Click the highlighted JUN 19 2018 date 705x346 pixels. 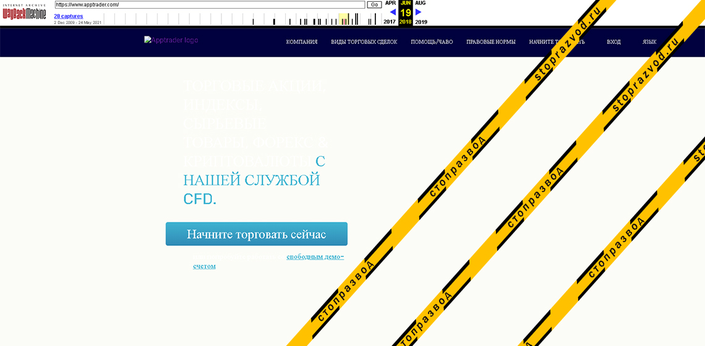click(406, 12)
